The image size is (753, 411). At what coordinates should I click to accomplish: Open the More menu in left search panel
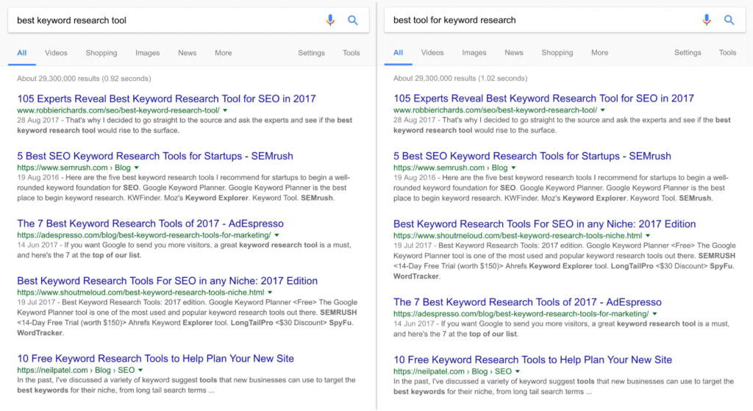pos(224,53)
